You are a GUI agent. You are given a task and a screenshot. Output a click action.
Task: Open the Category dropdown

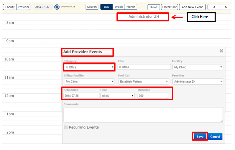pyautogui.click(x=89, y=67)
